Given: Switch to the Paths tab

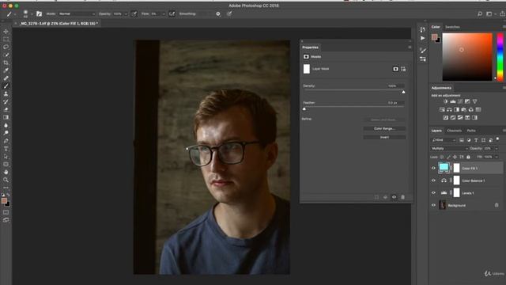Looking at the screenshot, I should pyautogui.click(x=471, y=131).
